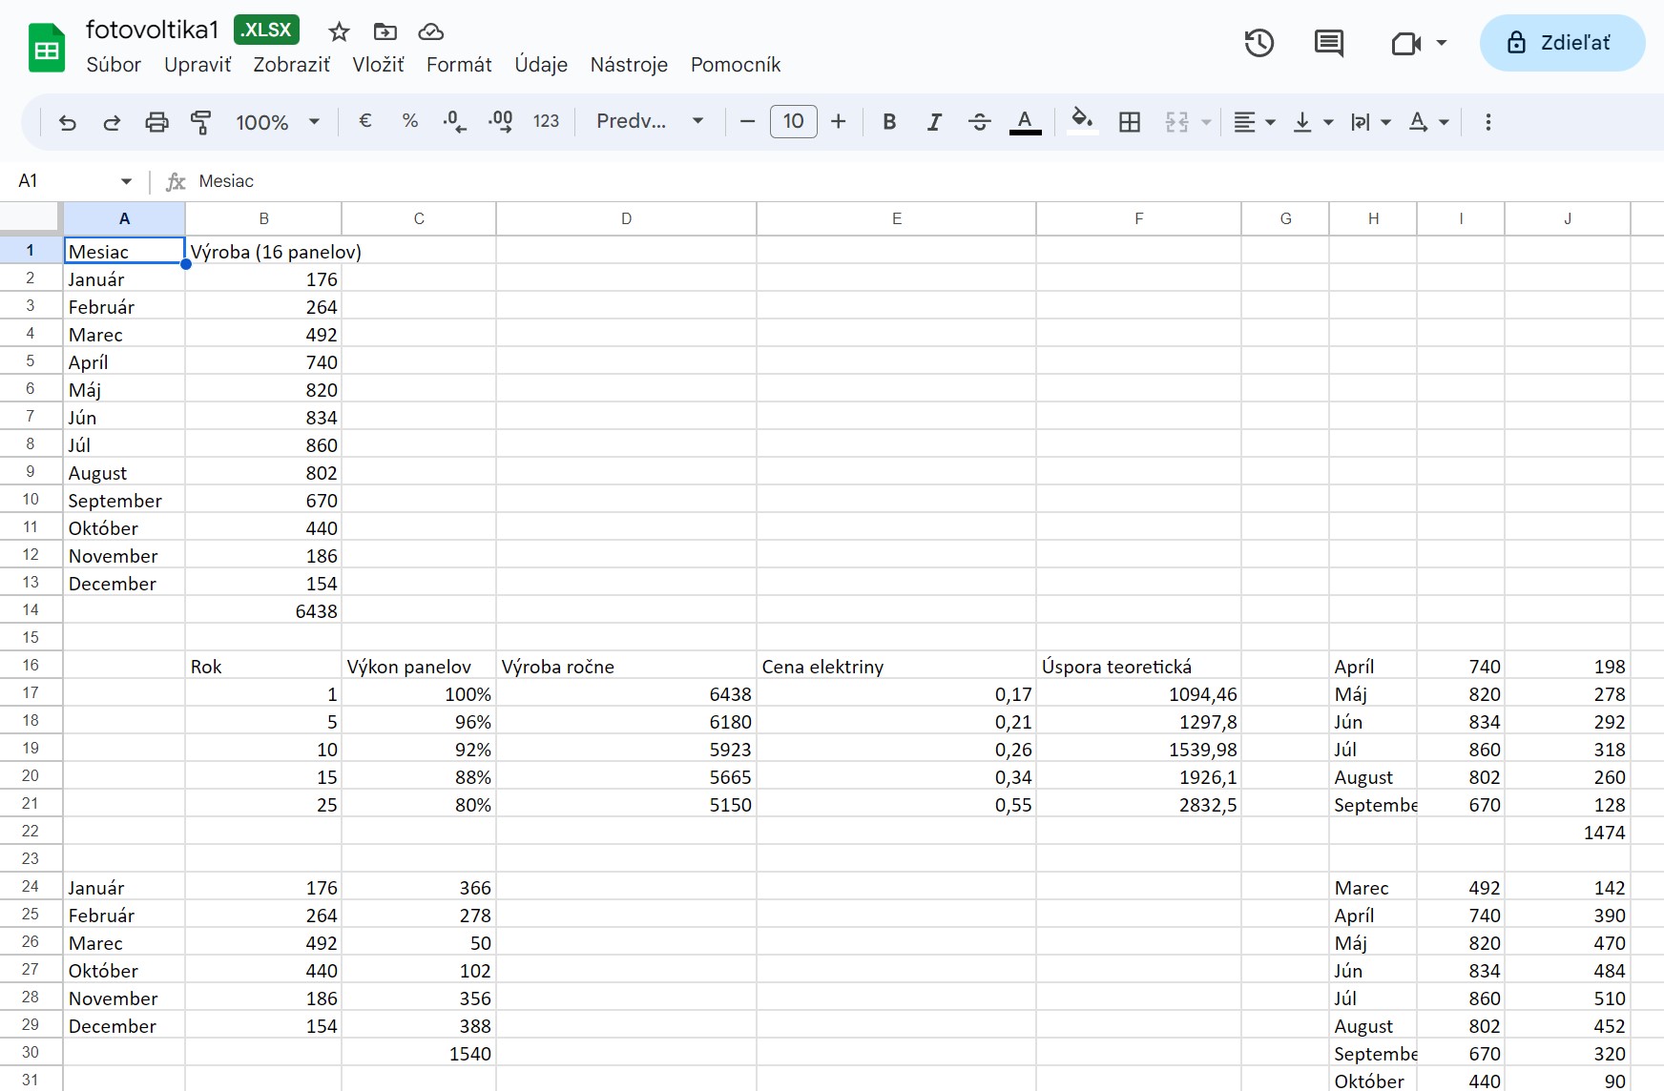Screen dimensions: 1664x1091
Task: Click the increase font size plus
Action: [x=838, y=122]
